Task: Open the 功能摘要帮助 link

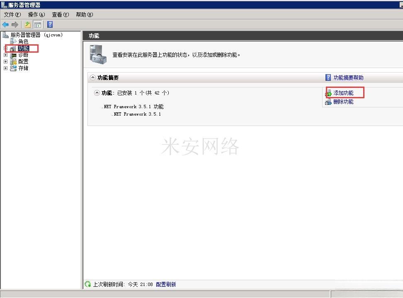Action: tap(349, 78)
